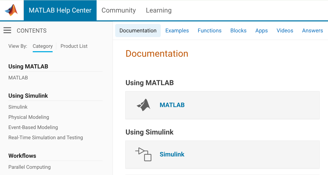Toggle the hamburger Contents menu icon
The height and width of the screenshot is (175, 328).
(7, 31)
